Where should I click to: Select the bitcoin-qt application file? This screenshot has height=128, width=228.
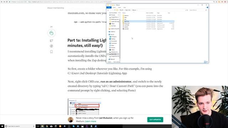point(127,23)
